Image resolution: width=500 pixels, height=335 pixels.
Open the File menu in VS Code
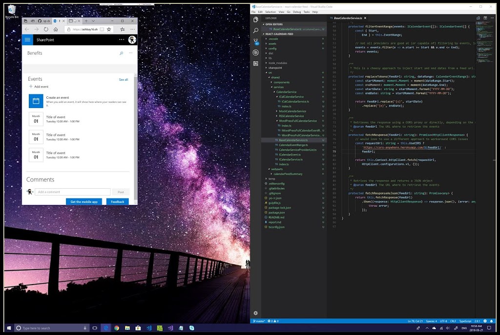click(x=253, y=12)
